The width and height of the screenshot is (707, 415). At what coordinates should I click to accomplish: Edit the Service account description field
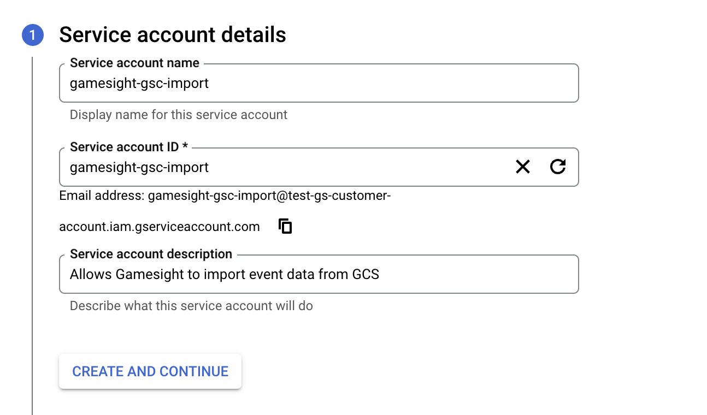tap(319, 274)
